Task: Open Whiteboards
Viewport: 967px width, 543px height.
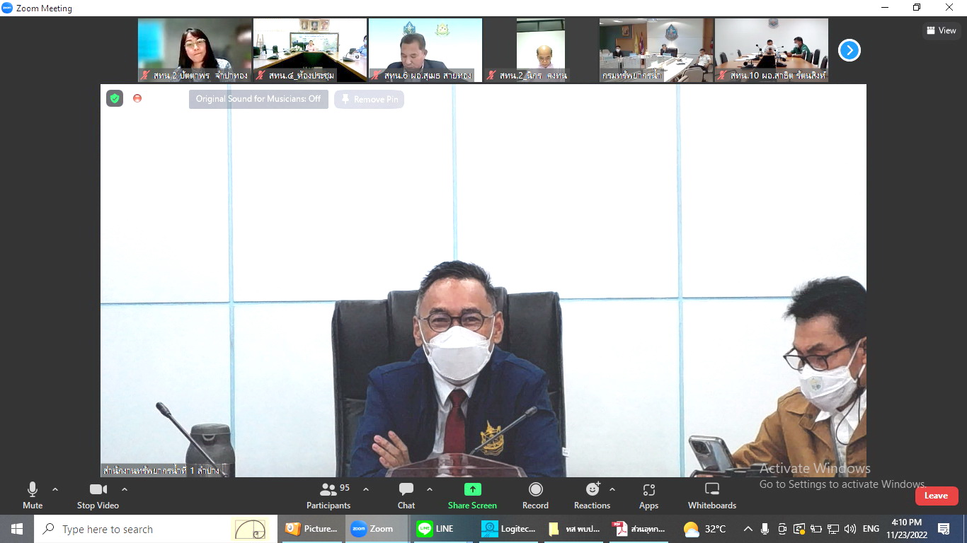Action: click(712, 495)
